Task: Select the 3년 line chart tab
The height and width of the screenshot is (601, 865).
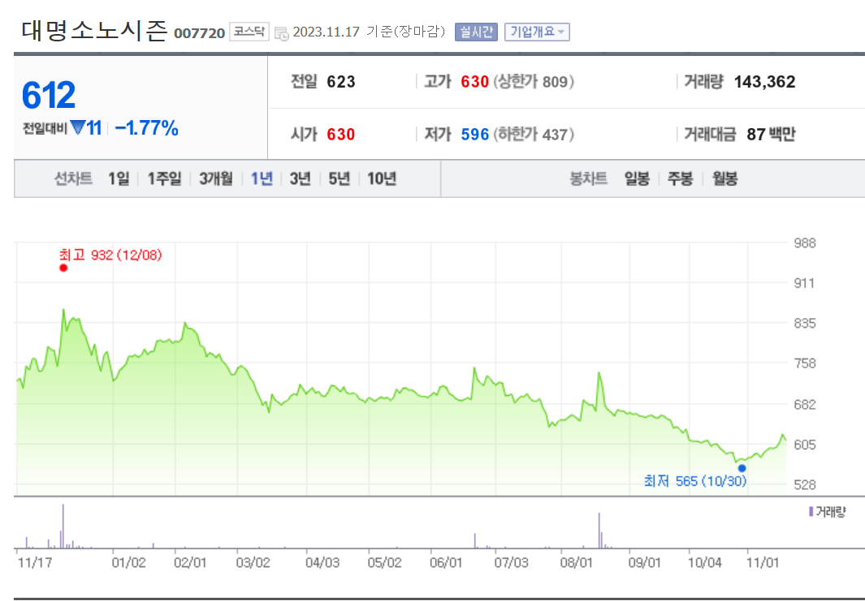Action: point(300,178)
